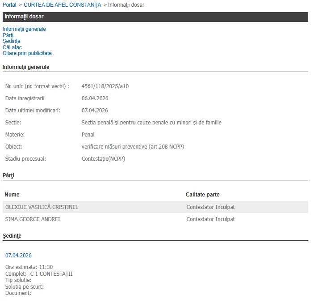Click the Portal breadcrumb link
The width and height of the screenshot is (314, 303).
pyautogui.click(x=9, y=4)
